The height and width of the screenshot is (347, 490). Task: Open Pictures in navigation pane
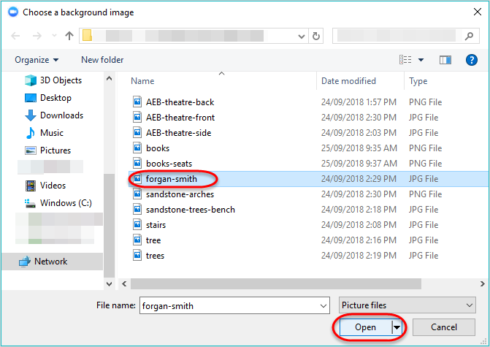point(47,150)
